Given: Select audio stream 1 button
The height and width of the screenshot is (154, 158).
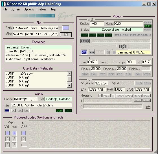Looking at the screenshot, I should [7, 110].
